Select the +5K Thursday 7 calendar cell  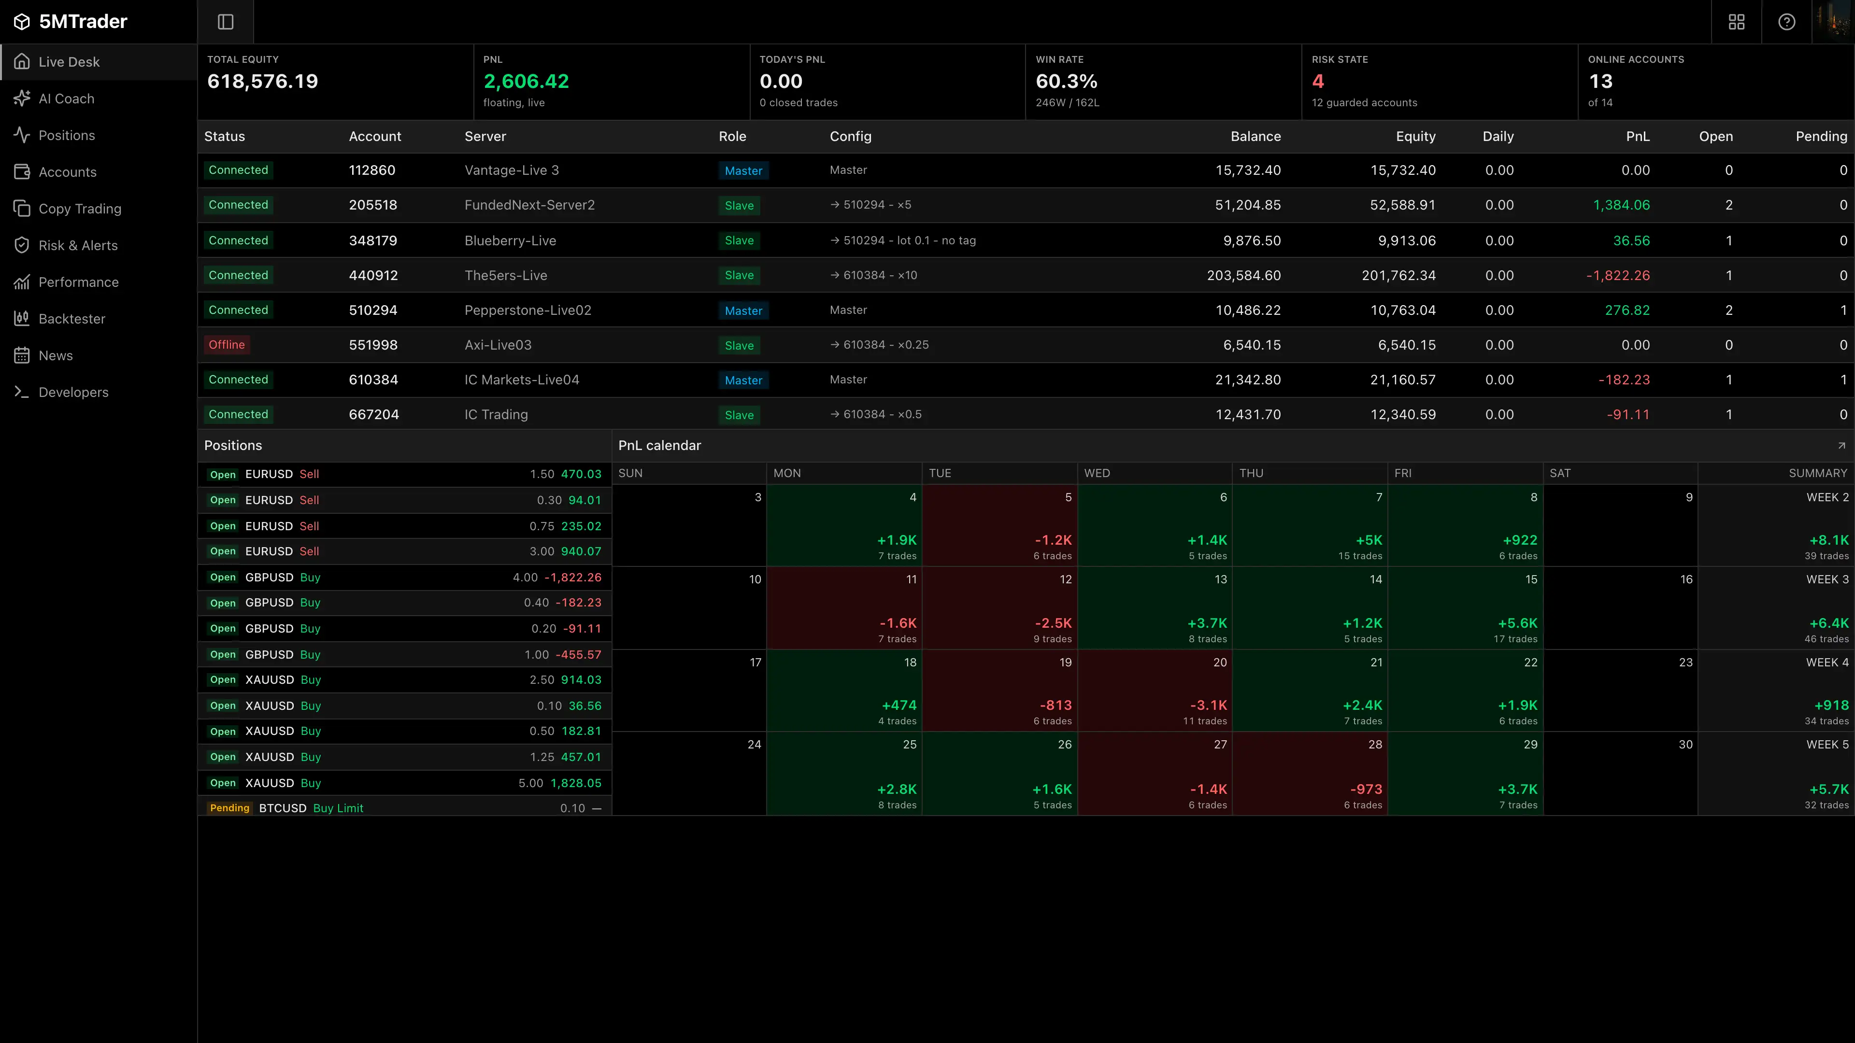pyautogui.click(x=1309, y=525)
